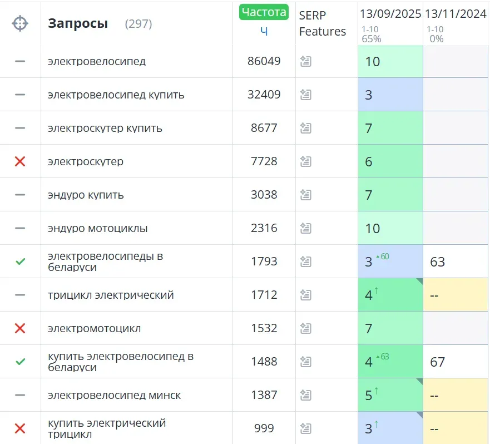Click dash marker for электровелосипед row
Screen dimensions: 490x444
[20, 61]
